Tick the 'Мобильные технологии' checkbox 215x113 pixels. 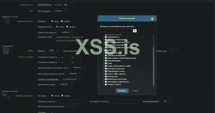[106, 79]
